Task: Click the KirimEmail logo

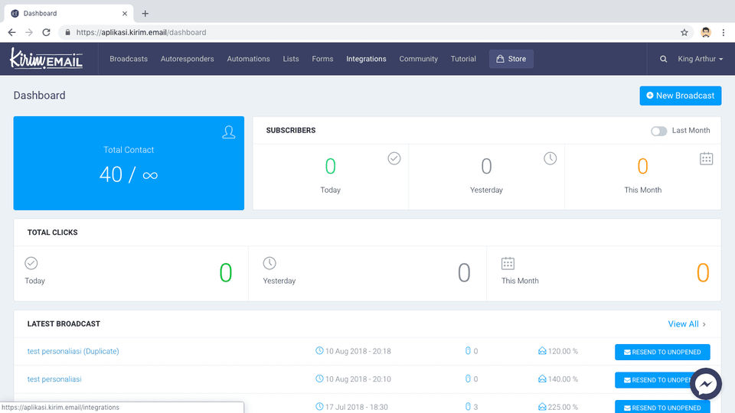Action: coord(46,59)
